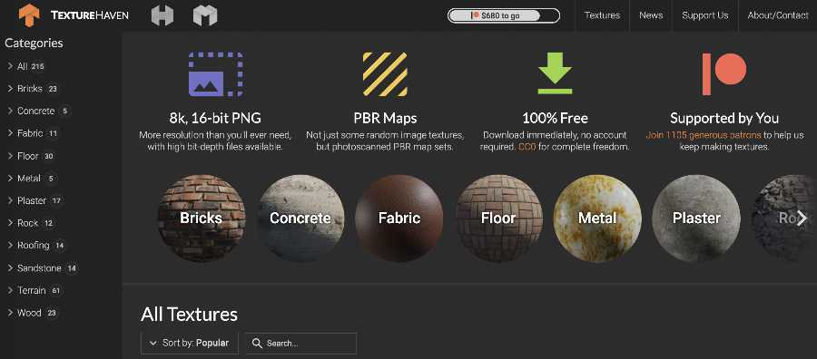Follow the Join 1105 generous patrons link

click(704, 135)
